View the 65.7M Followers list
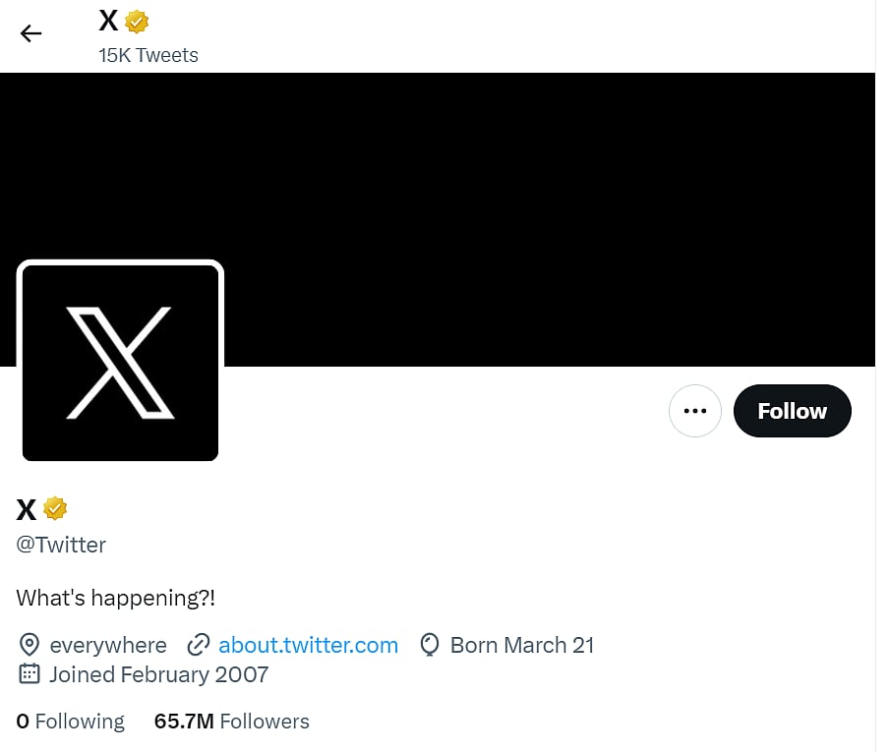This screenshot has height=752, width=889. [232, 721]
